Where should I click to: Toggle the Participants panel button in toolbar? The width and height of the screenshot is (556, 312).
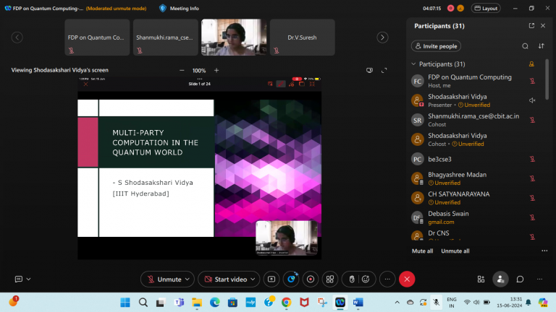(x=500, y=279)
